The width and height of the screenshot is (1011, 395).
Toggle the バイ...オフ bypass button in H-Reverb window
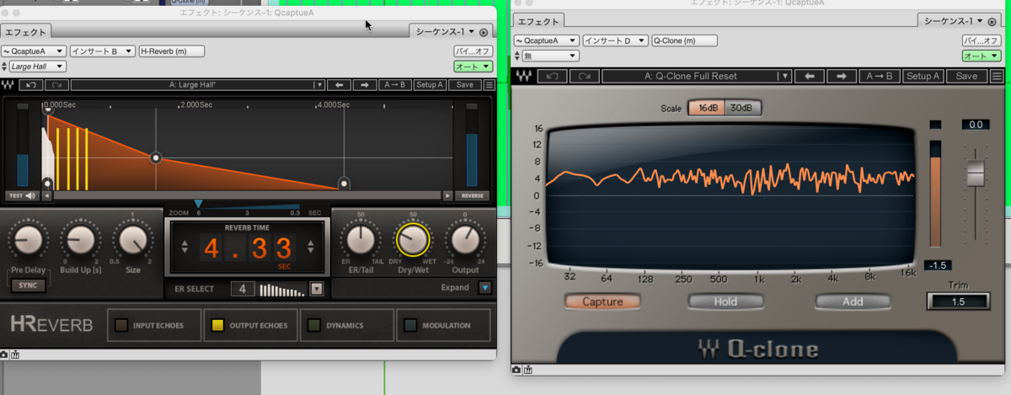(x=474, y=51)
